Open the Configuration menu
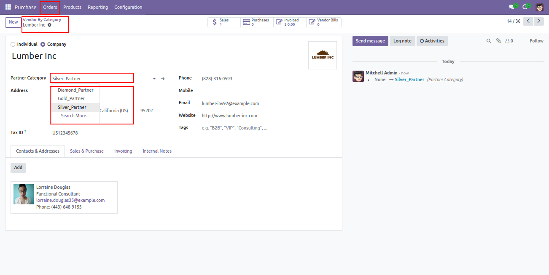This screenshot has width=549, height=275. [128, 7]
